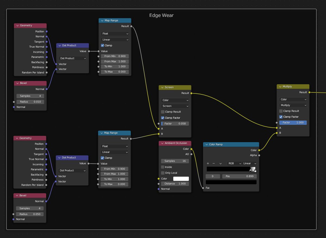This screenshot has width=326, height=238.
Task: Edit Bevel Radius 0.050 field
Action: pyautogui.click(x=30, y=214)
